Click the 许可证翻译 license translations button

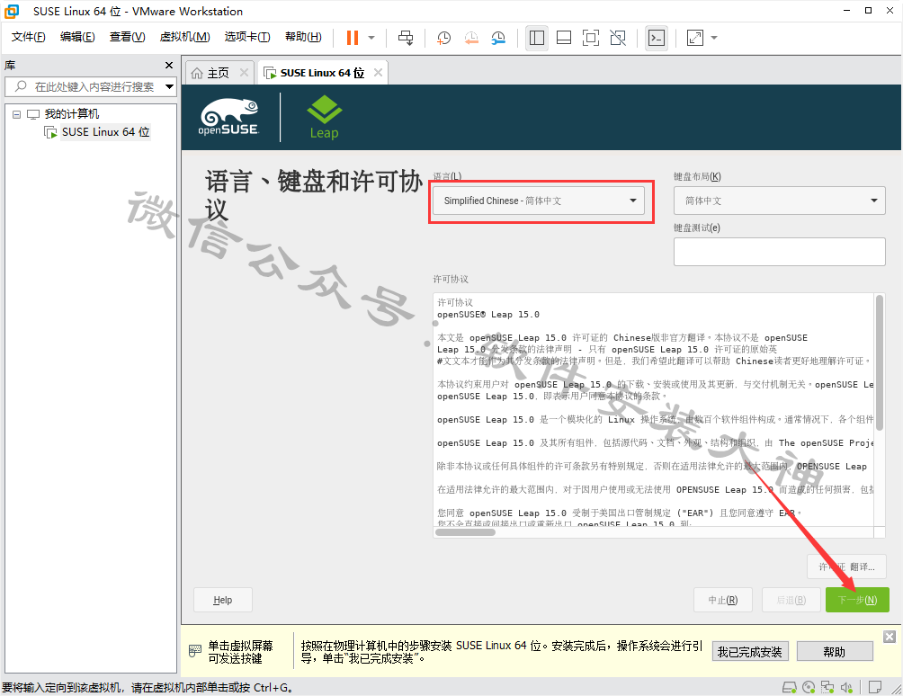(x=846, y=567)
